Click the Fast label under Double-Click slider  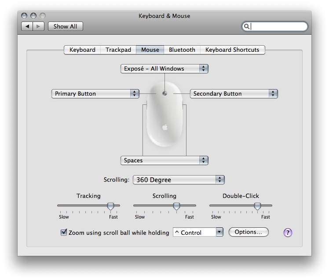(265, 217)
